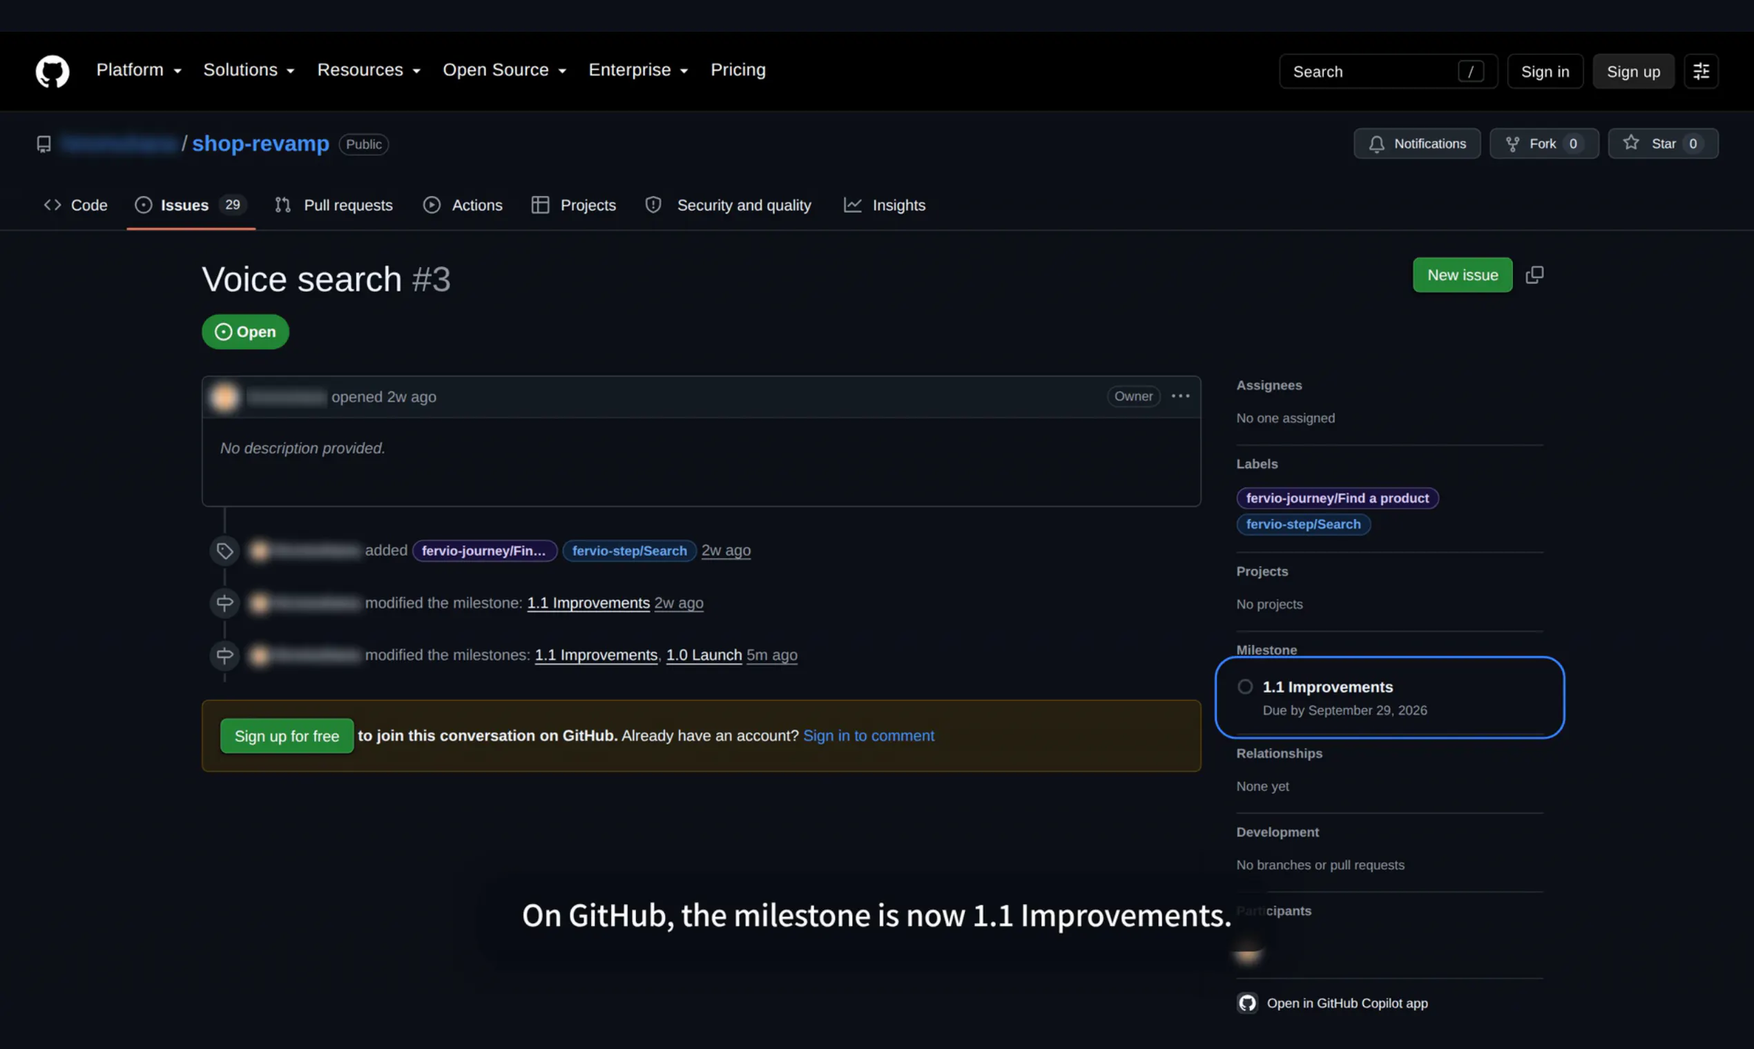Screen dimensions: 1754x1049
Task: Star the shop-revamp repository
Action: tap(1664, 144)
